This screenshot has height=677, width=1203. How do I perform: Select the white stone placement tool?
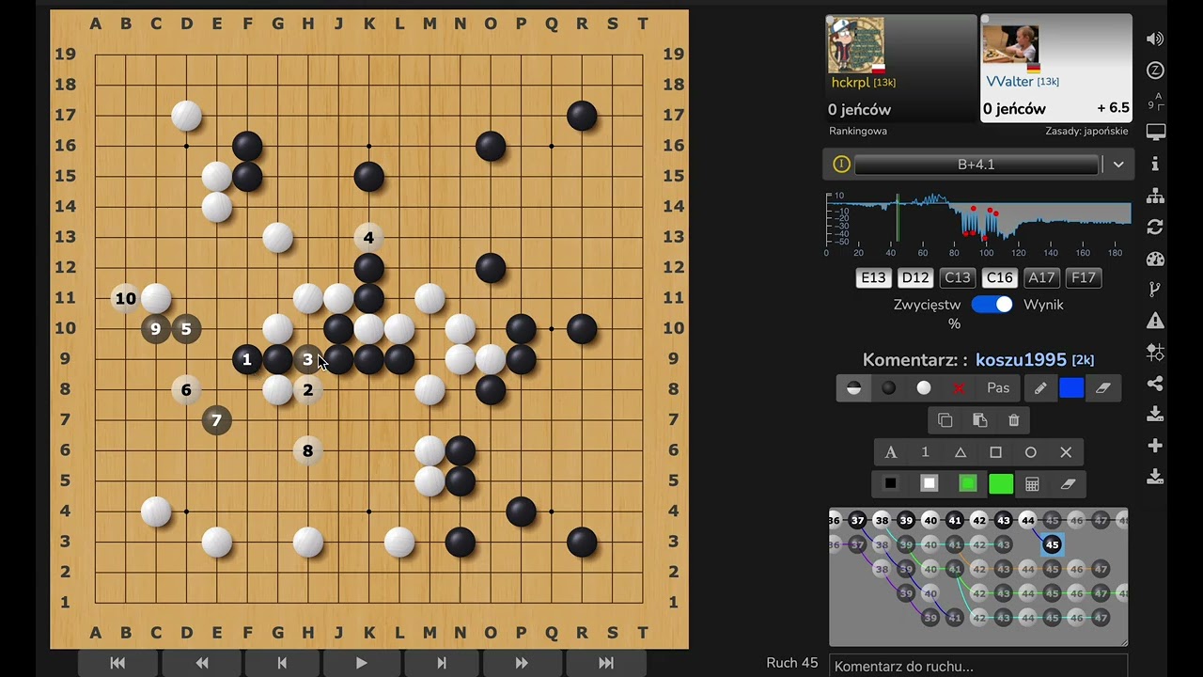pyautogui.click(x=924, y=388)
